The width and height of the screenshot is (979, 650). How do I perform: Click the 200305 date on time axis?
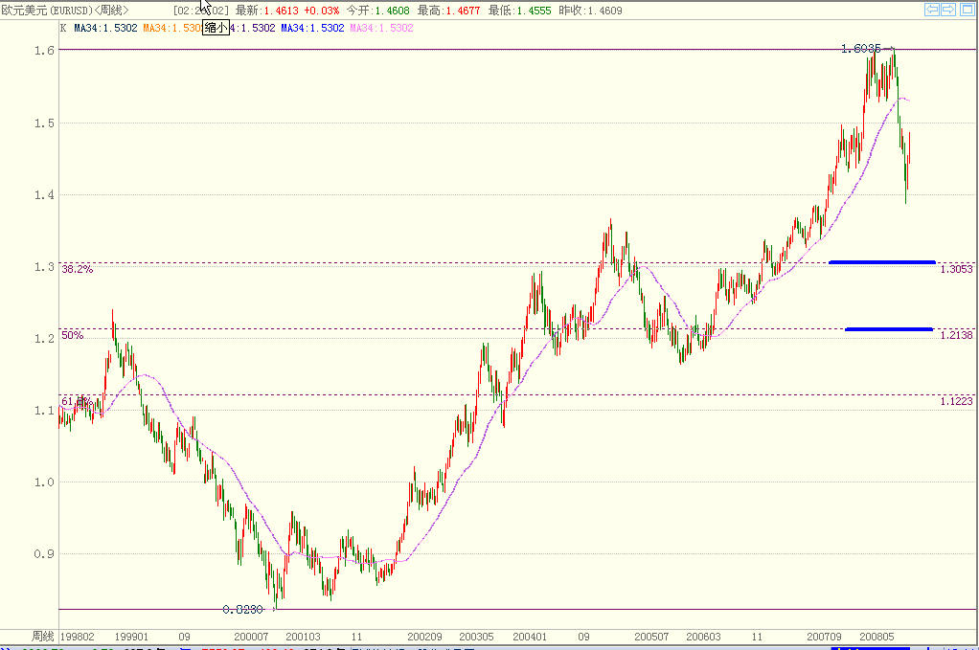pyautogui.click(x=476, y=637)
